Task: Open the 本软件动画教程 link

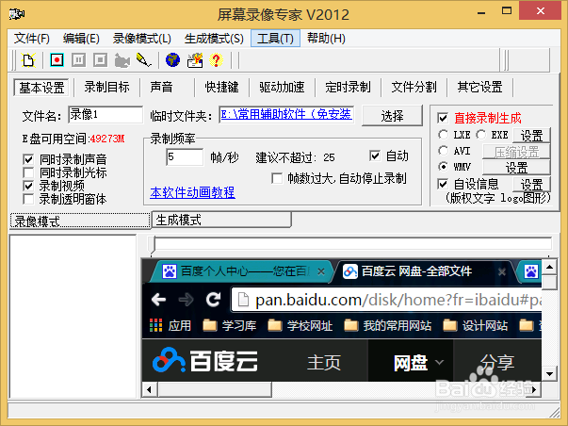Action: [x=192, y=192]
